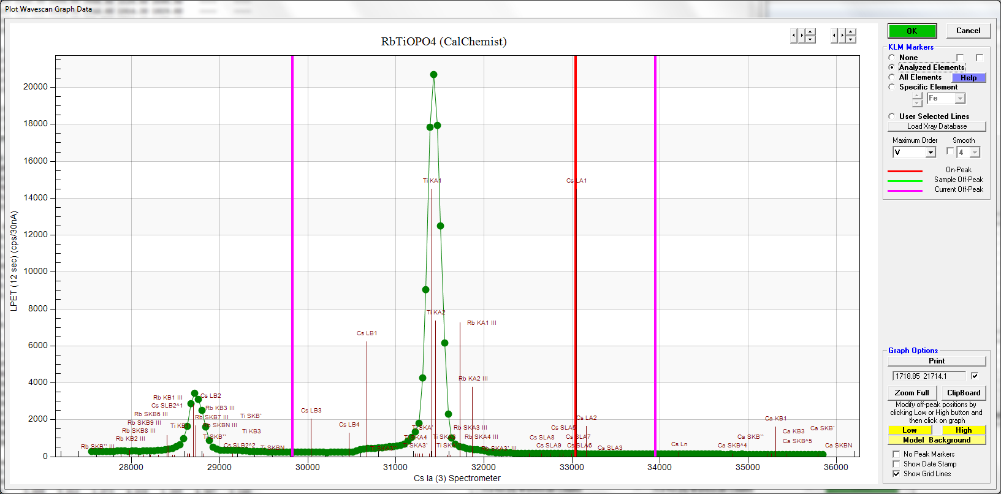Select the All Elements KLM marker option
The image size is (1001, 494).
pos(892,77)
